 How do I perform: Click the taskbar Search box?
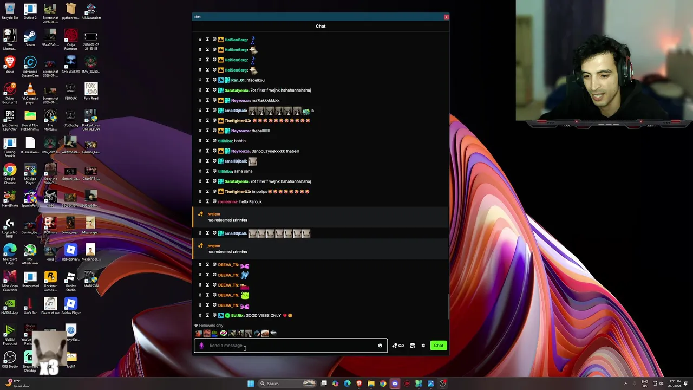click(287, 383)
